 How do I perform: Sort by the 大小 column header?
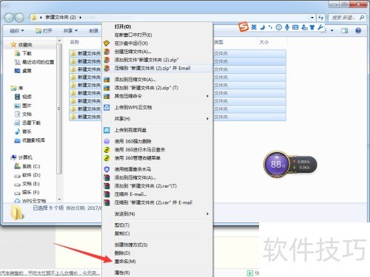[263, 42]
